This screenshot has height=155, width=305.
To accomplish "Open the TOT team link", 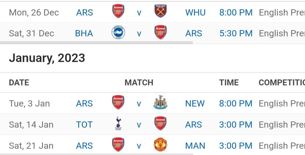I will [x=84, y=125].
